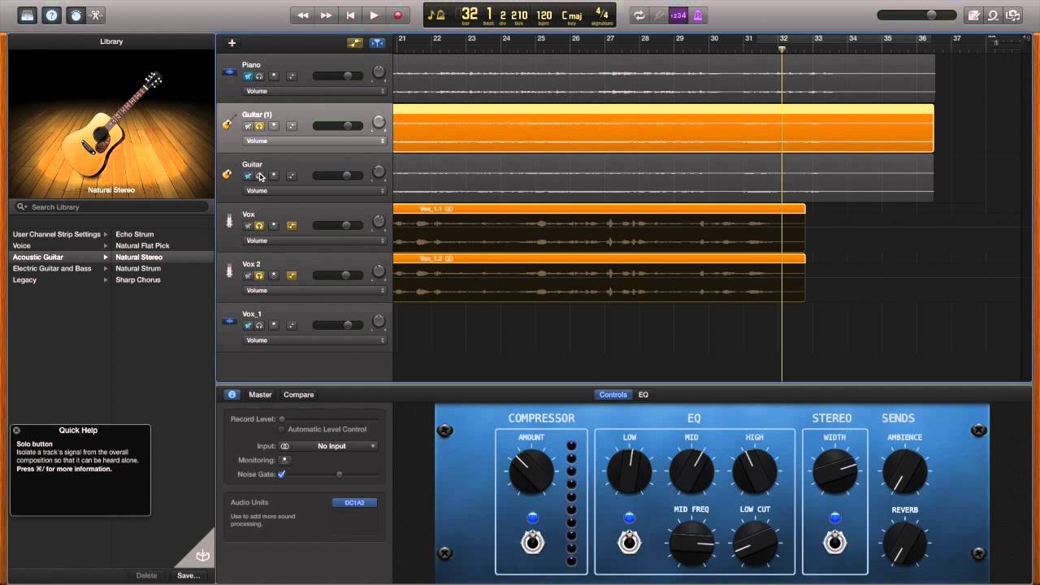Screen dimensions: 1040x585
Task: Open the Quick Help question mark button
Action: [51, 15]
